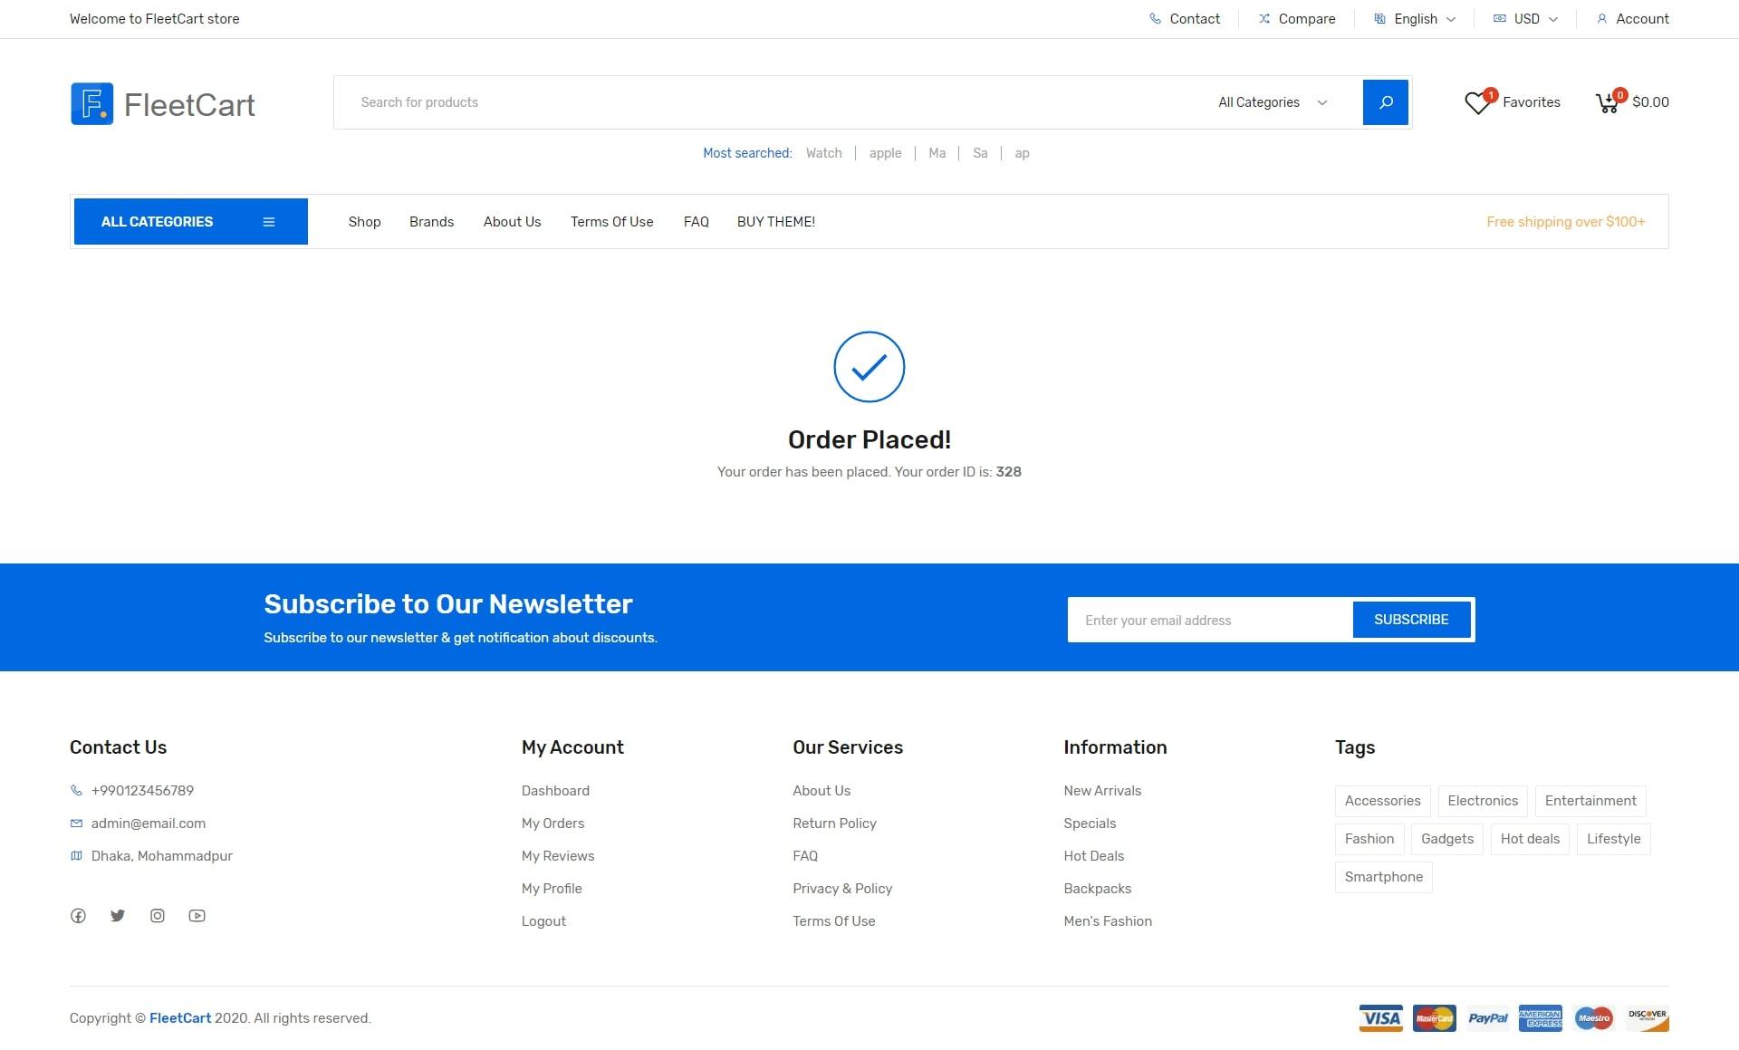Open the USD currency dropdown
The height and width of the screenshot is (1050, 1739).
click(1525, 18)
